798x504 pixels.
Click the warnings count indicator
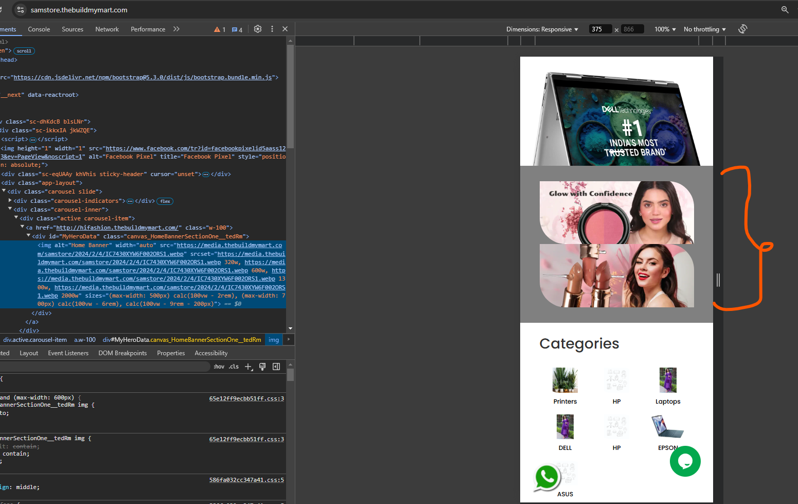(x=220, y=30)
